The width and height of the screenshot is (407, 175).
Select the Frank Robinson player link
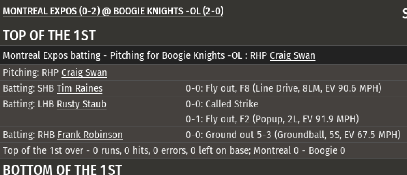90,135
